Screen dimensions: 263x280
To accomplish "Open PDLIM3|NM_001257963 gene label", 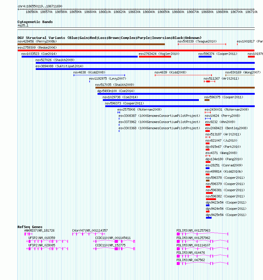I will tap(193, 230).
